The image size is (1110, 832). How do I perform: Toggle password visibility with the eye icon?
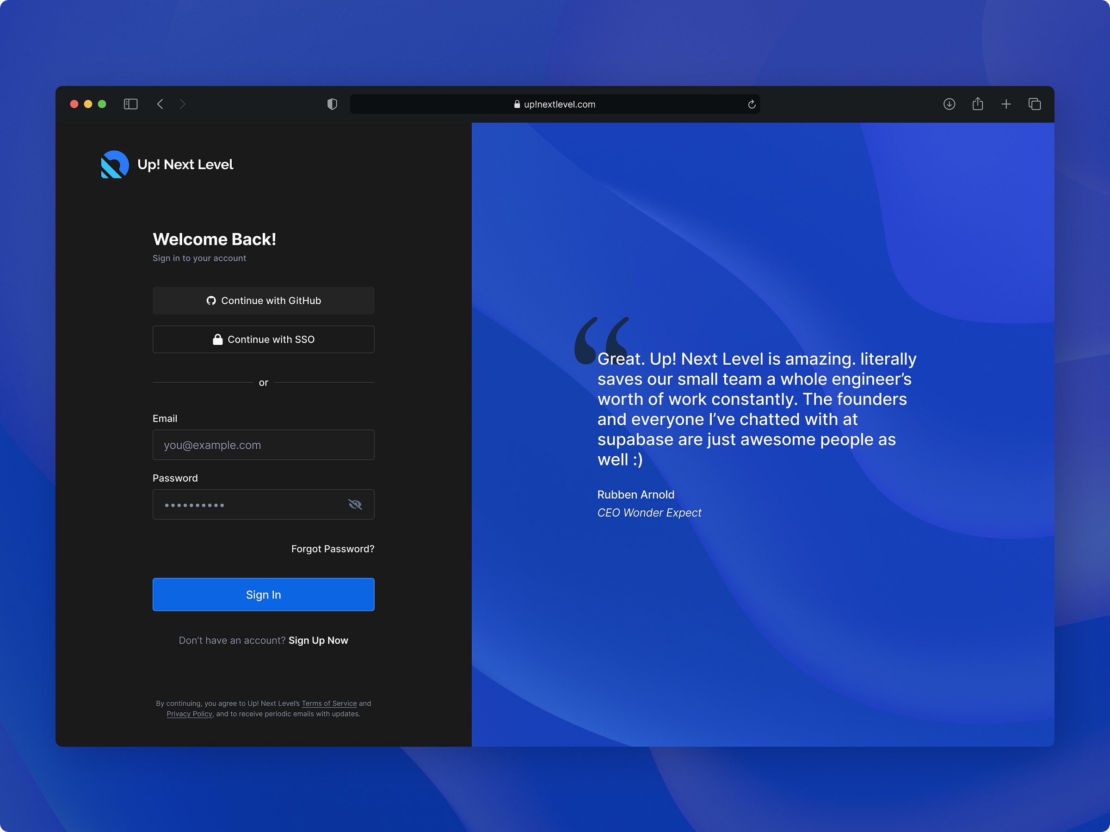355,504
